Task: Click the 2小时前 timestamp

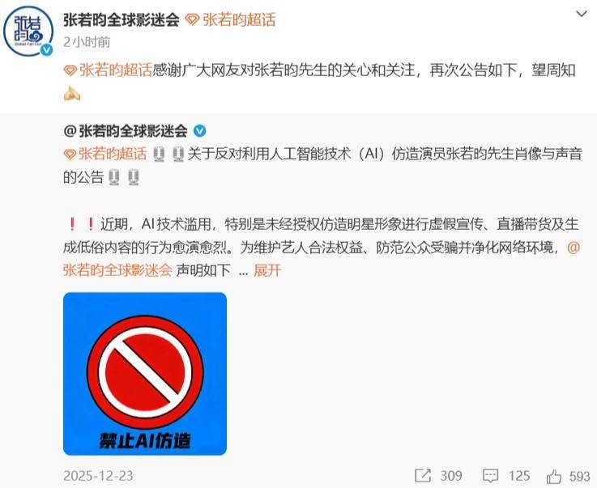Action: (87, 42)
